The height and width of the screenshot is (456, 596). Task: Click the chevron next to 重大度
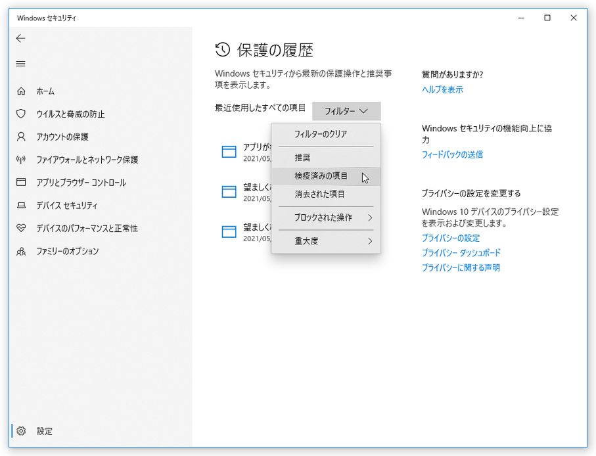(370, 241)
